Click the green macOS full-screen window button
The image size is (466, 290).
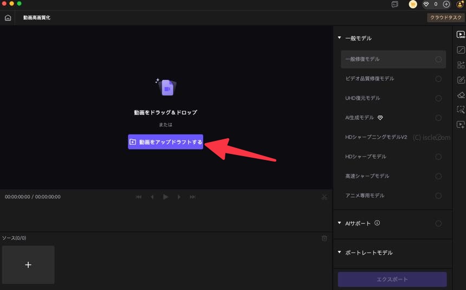[x=19, y=4]
